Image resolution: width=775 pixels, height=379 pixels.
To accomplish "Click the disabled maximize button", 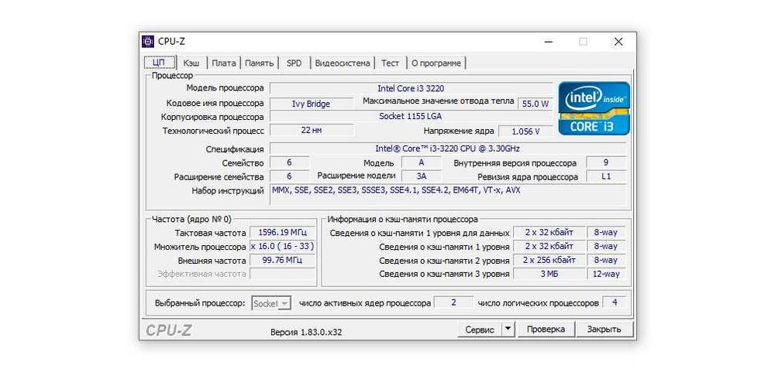I will coord(584,42).
